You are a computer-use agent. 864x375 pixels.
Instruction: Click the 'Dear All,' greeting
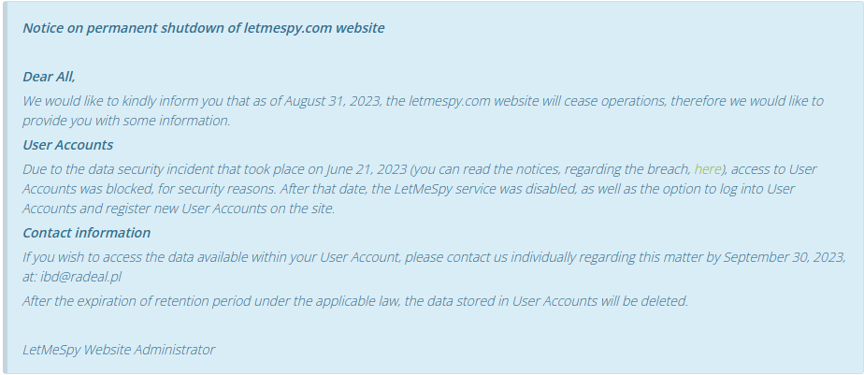click(49, 77)
